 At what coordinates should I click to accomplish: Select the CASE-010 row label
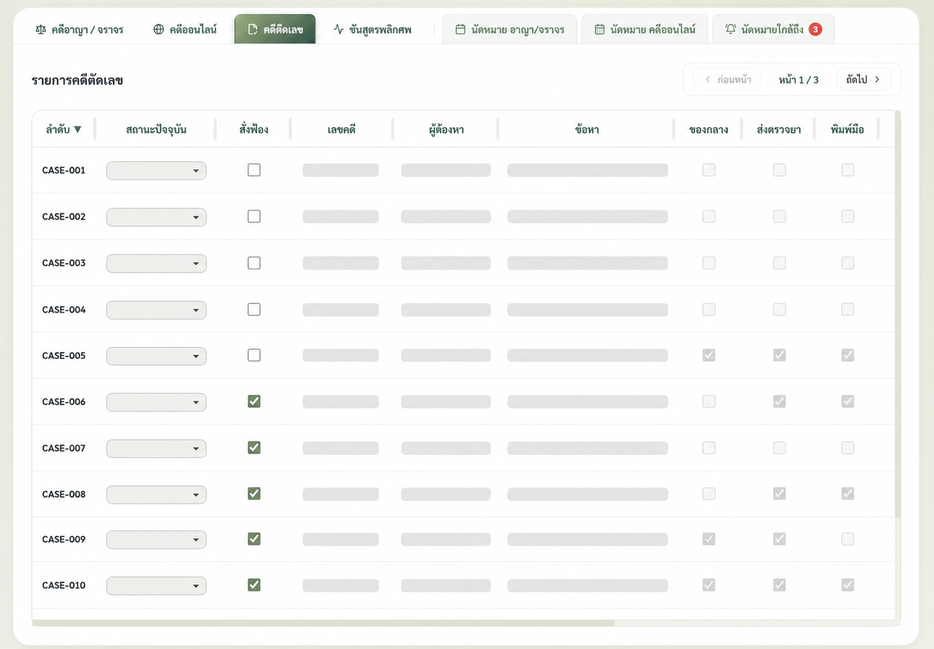pos(64,585)
